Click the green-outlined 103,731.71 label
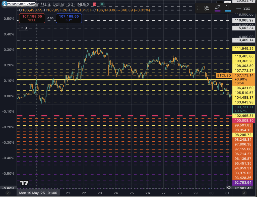 tap(244, 109)
